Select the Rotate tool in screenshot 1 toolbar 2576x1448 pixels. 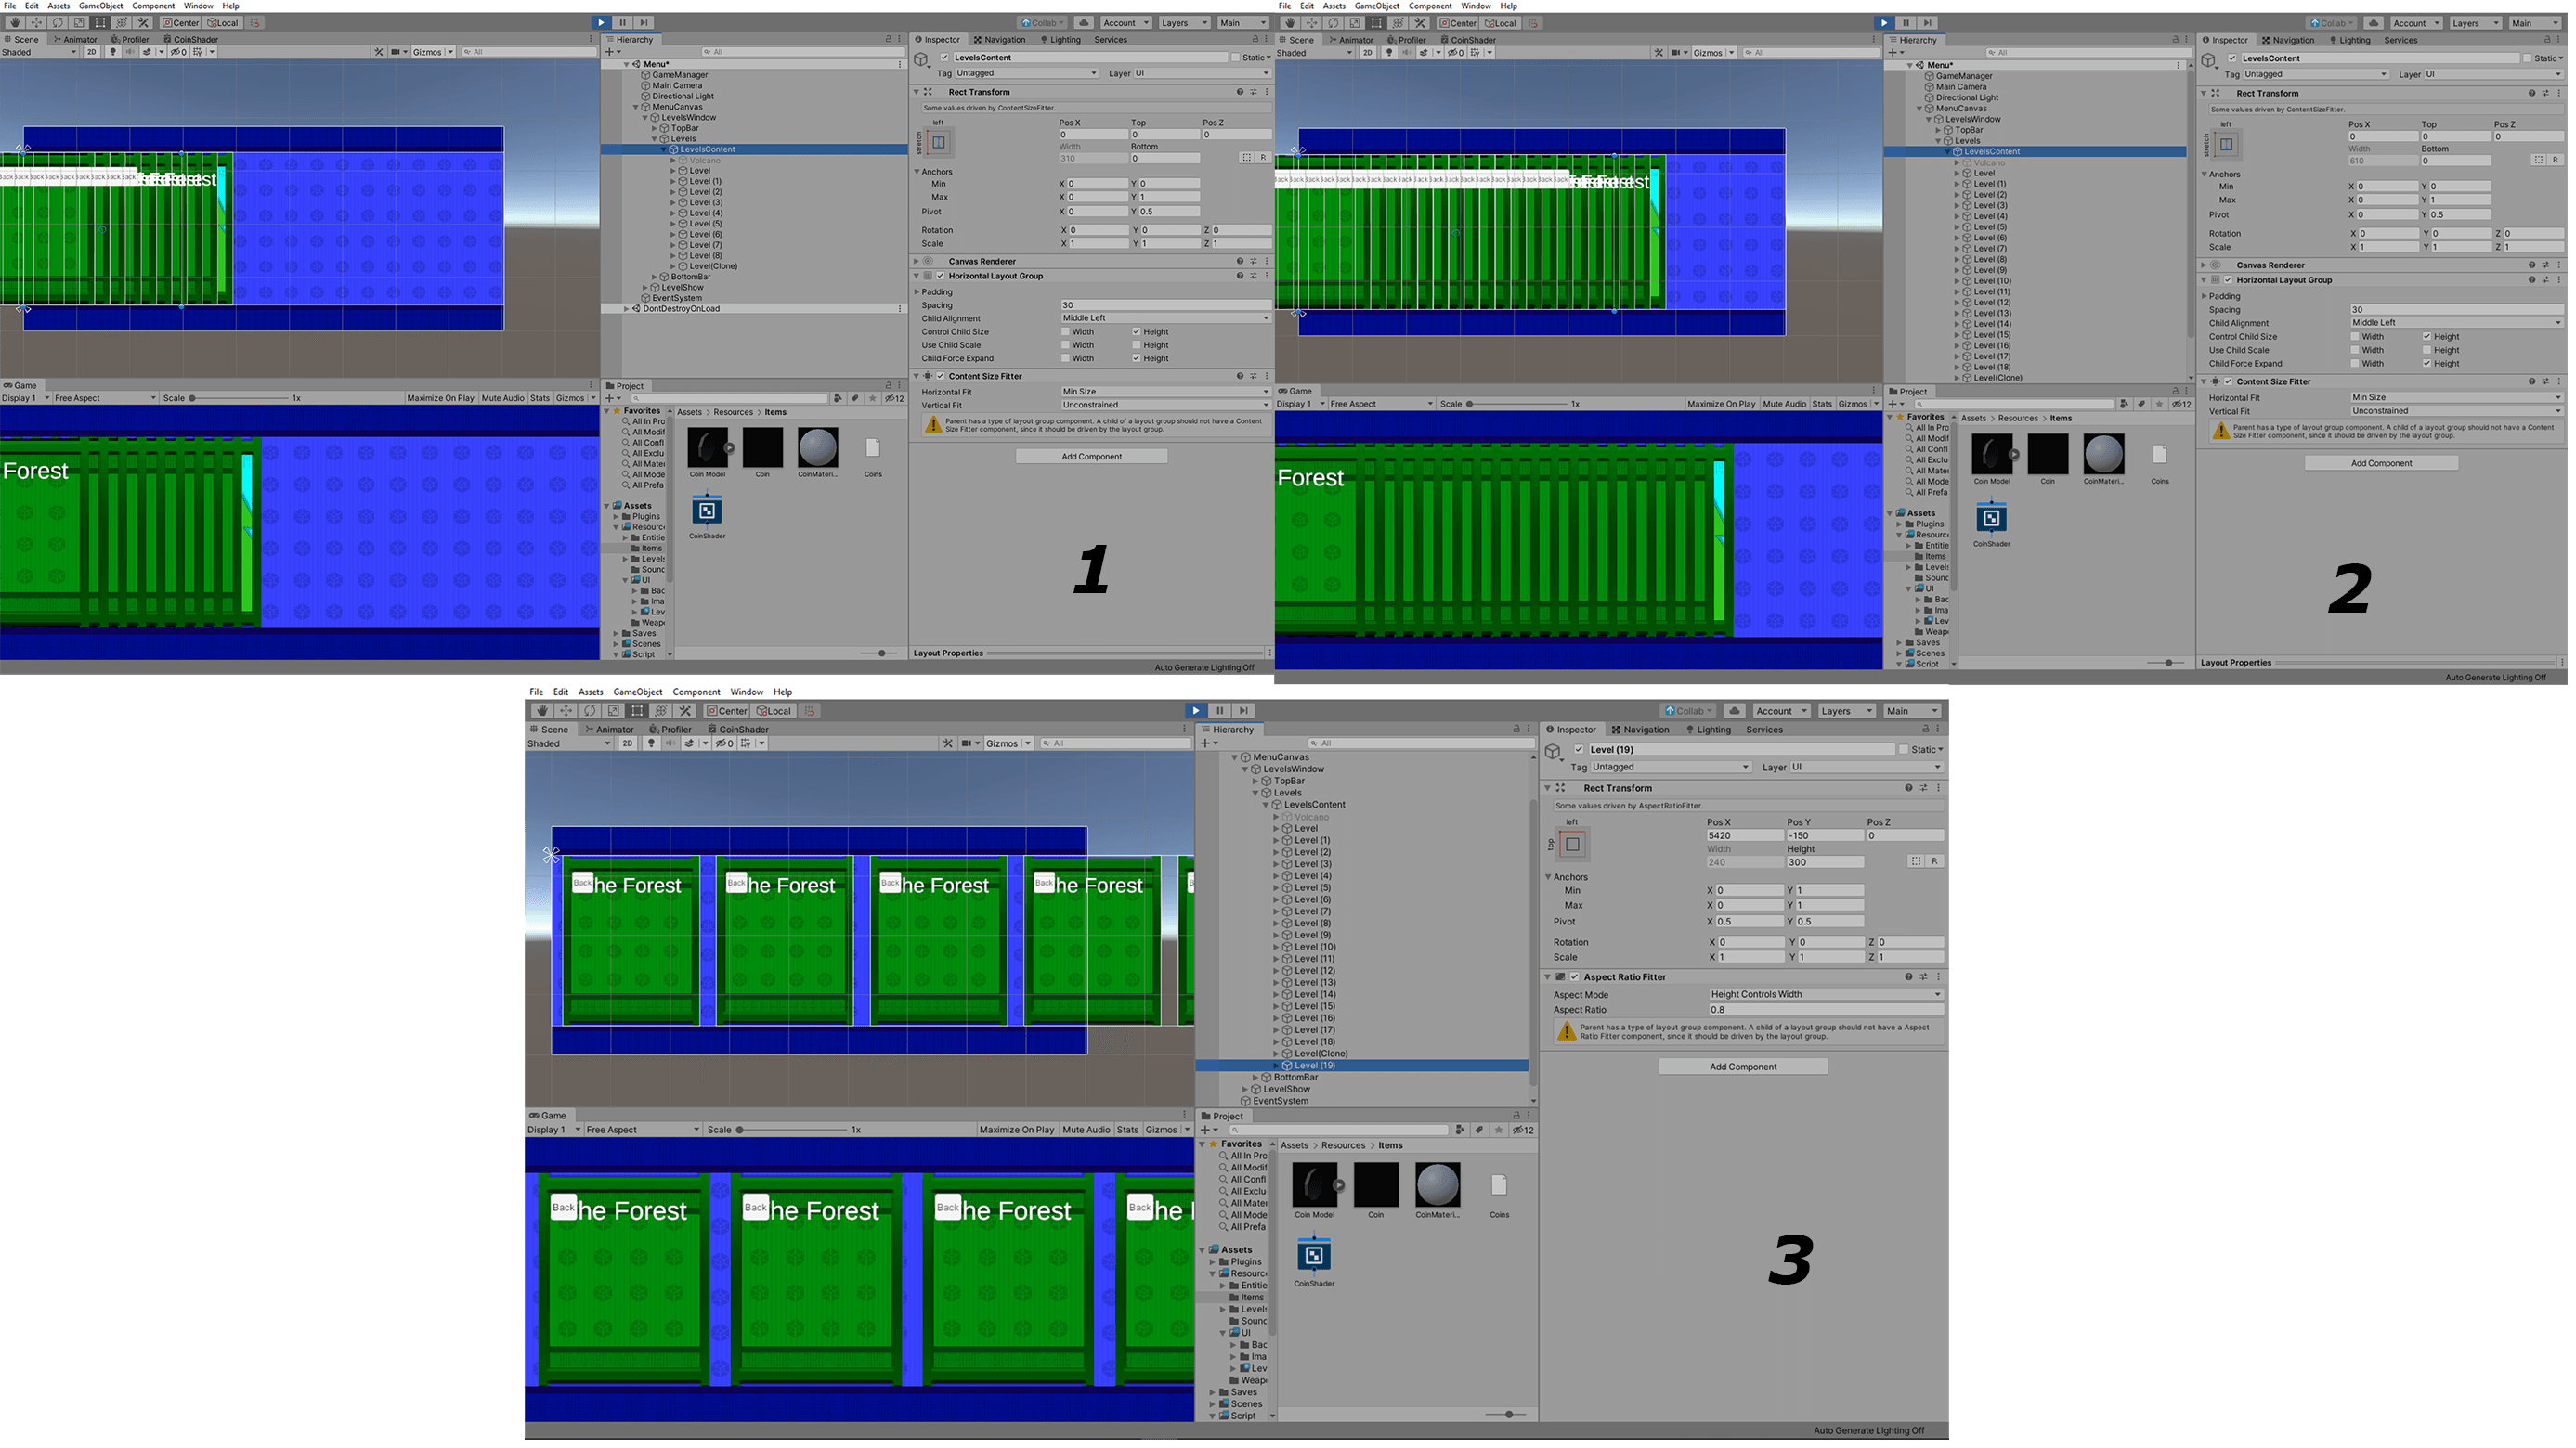[x=57, y=23]
